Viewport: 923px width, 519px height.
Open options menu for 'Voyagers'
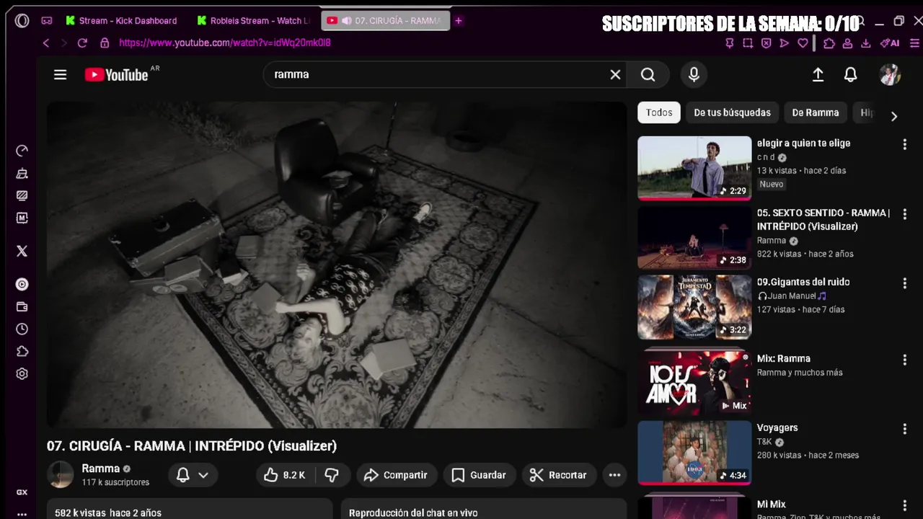(x=904, y=429)
